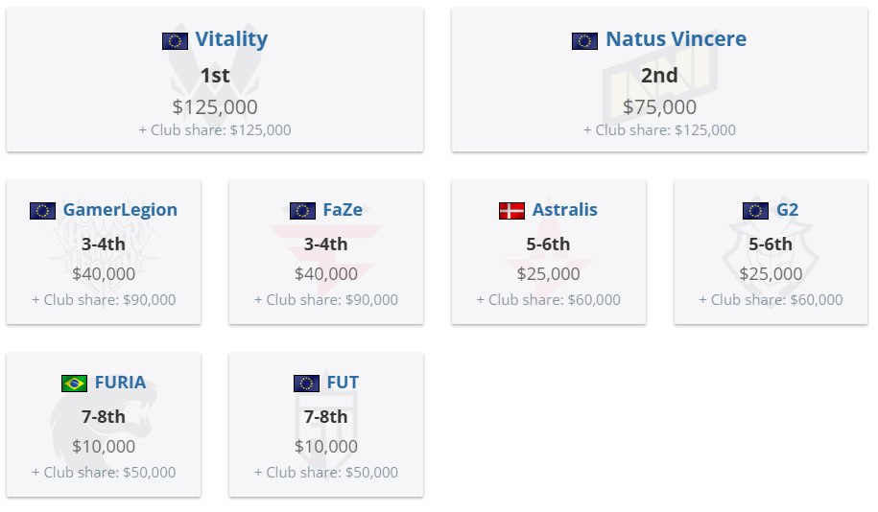Viewport: 878px width, 512px height.
Task: Click the EU flag beside FUT
Action: coord(306,384)
